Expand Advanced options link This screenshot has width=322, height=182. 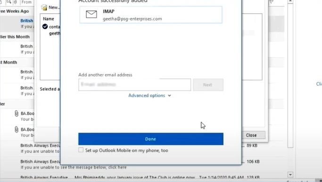(x=149, y=96)
